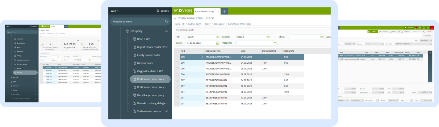
Task: Expand the Zestawienia czasu pracy submenu
Action: [166, 111]
